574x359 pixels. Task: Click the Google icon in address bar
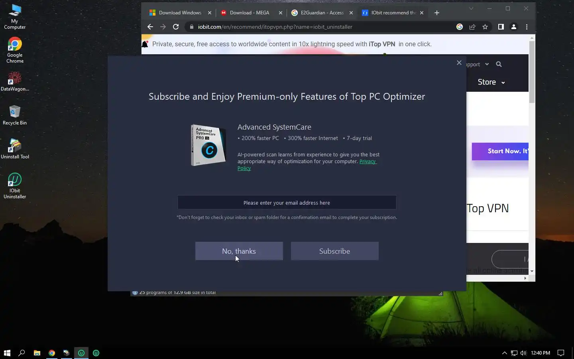click(x=460, y=27)
